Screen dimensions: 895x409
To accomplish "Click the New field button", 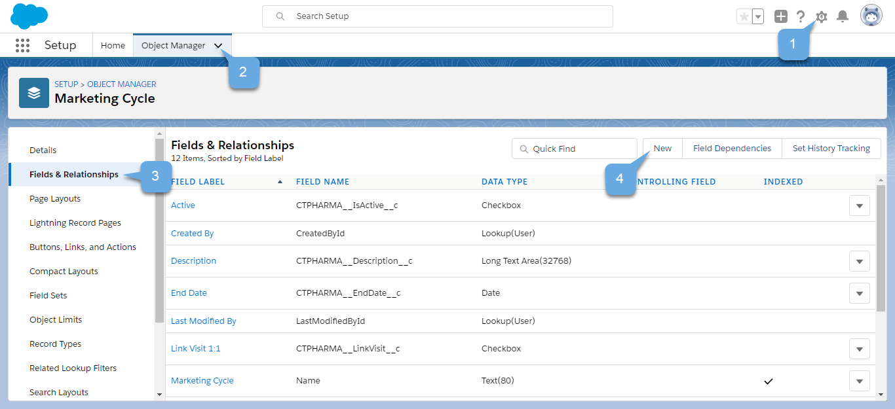I will pos(662,149).
